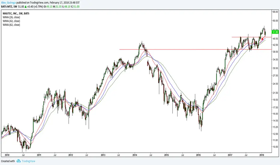Viewport: 280px width, 165px height.
Task: Click the 2012 year label on time axis
Action: click(71, 155)
